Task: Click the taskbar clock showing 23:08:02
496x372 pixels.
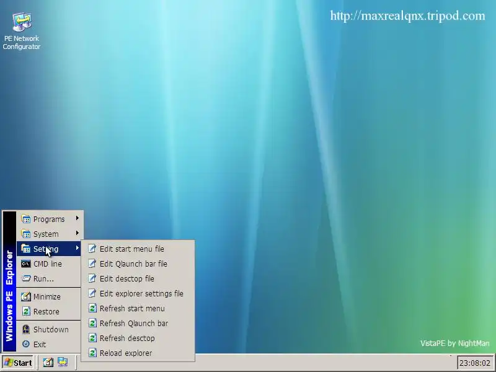Action: point(474,363)
